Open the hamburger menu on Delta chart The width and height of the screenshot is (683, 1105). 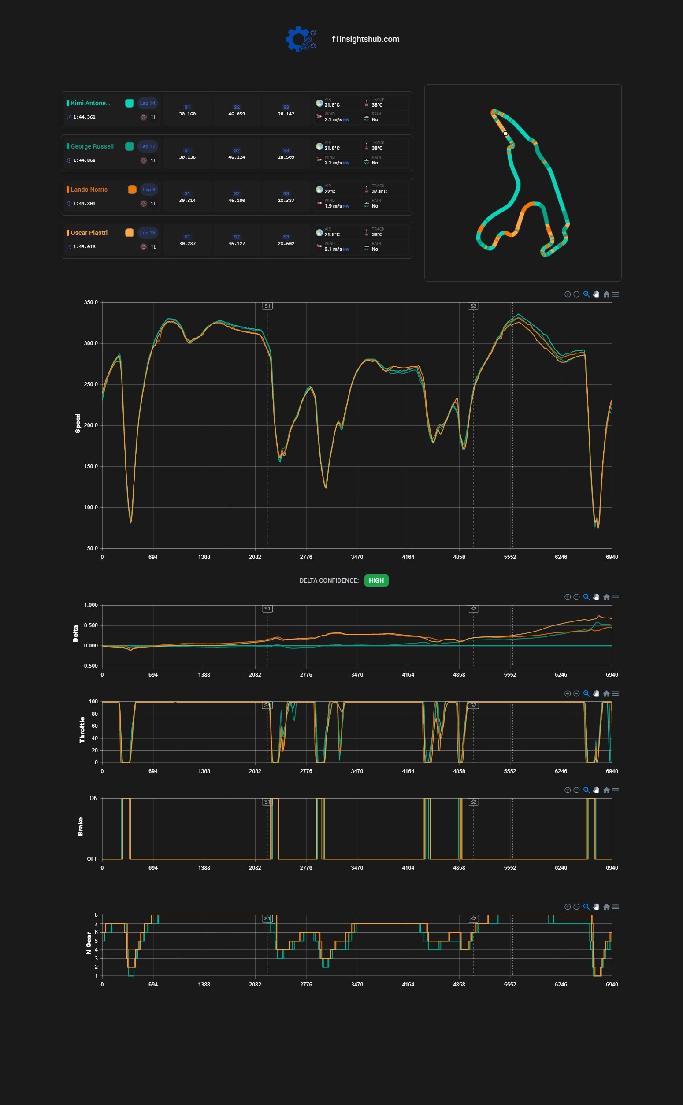click(615, 597)
